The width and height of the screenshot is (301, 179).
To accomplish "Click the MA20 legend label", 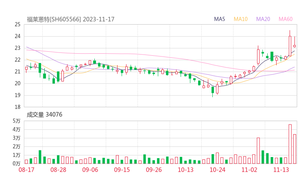I will point(263,19).
